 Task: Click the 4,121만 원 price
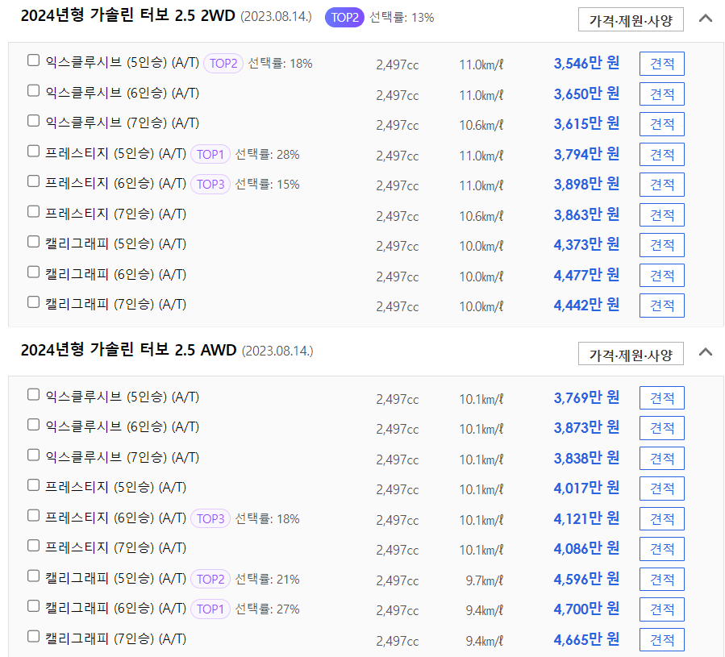[586, 518]
